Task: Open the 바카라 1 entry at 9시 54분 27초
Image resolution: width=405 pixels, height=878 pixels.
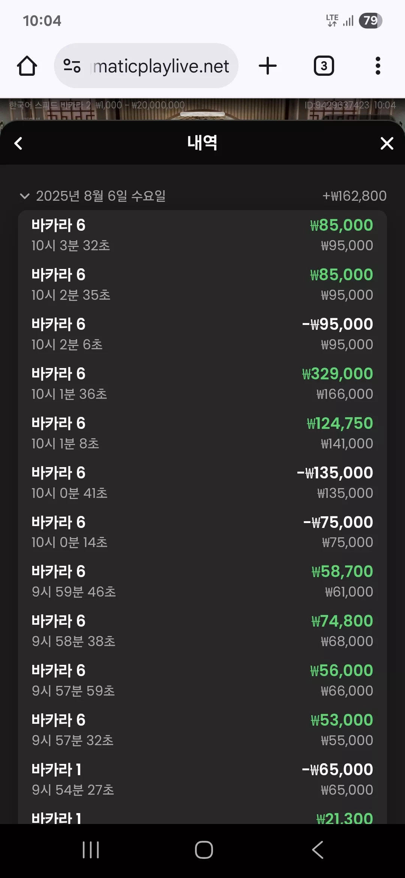Action: pyautogui.click(x=202, y=779)
